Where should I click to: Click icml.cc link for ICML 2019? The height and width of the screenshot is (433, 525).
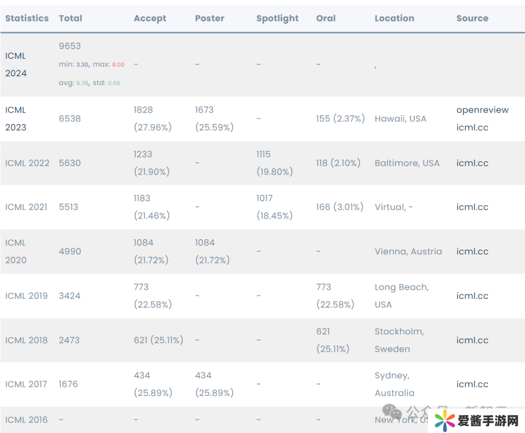(472, 295)
